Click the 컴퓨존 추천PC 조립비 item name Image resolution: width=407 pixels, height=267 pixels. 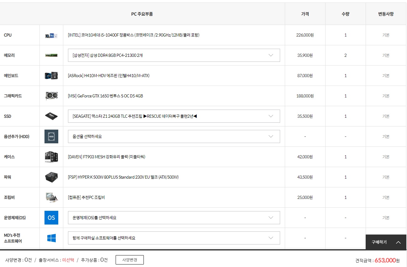[86, 197]
